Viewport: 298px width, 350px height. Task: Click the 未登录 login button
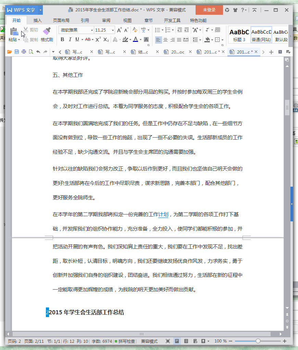tap(209, 10)
